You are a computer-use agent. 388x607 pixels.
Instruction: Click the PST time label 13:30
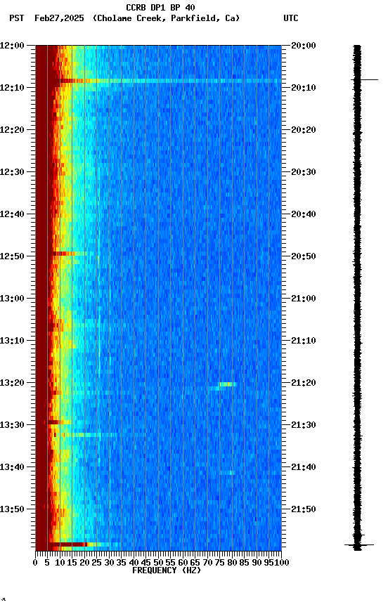pos(12,425)
